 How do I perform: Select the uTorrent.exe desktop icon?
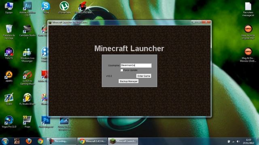point(64,8)
